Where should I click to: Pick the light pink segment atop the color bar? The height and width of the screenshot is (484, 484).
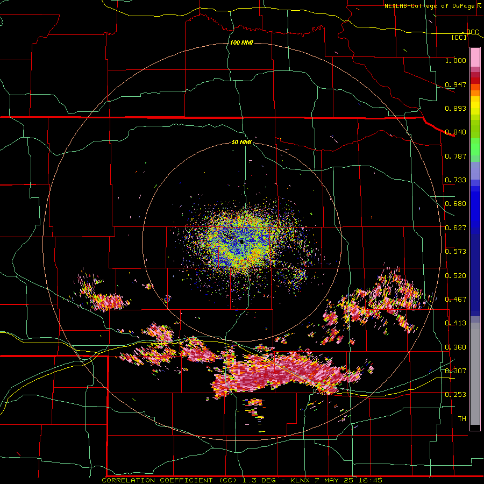[475, 57]
